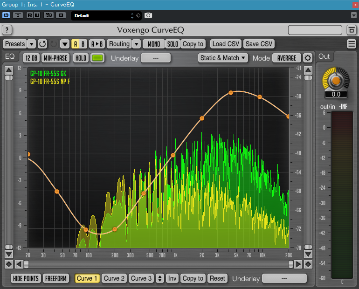Screen dimensions: 359x289
Task: Open the host plugin menu arrow
Action: (353, 15)
